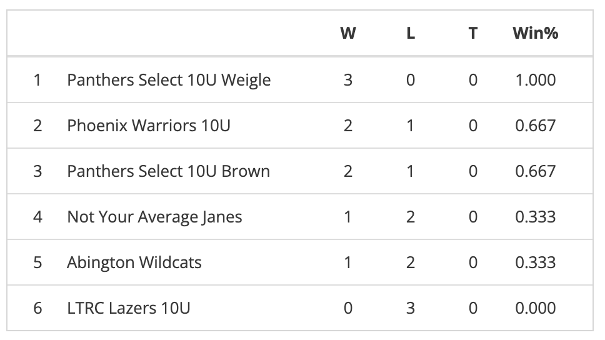
Task: Sort by the W column header
Action: pos(348,33)
